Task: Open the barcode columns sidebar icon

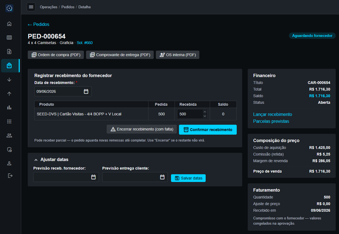Action: pyautogui.click(x=9, y=38)
